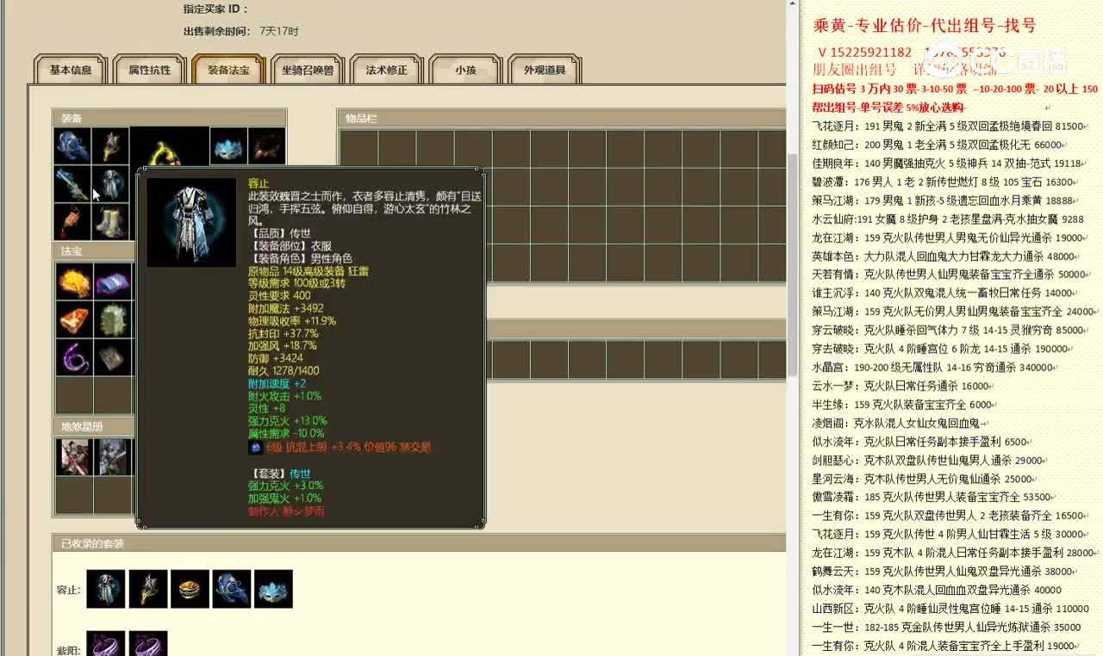
Task: Click the 【套装】传世 line in the tooltip
Action: point(279,473)
